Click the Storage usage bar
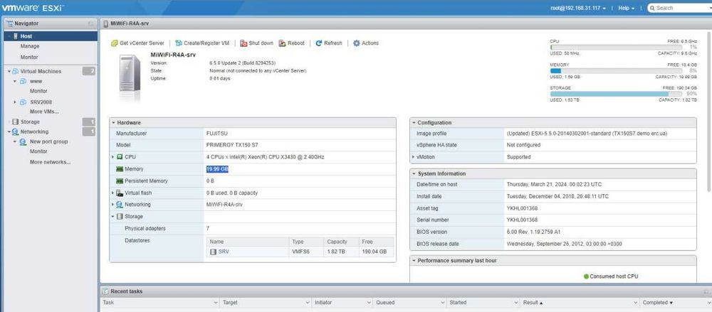Screen dimensions: 712x312 616,94
